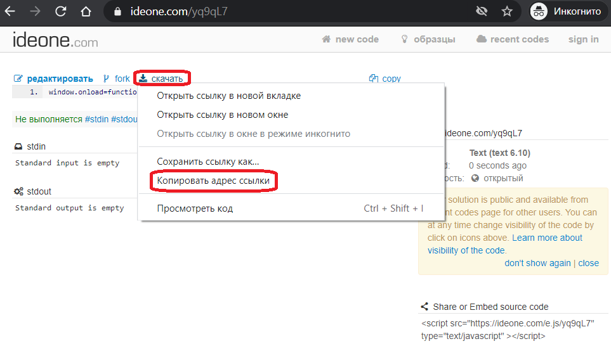611x346 pixels.
Task: Click the скачать link text
Action: tap(167, 79)
